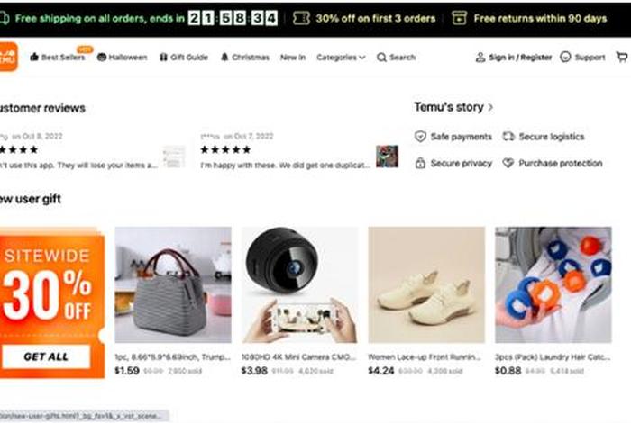Click the Safe payments shield icon

point(420,136)
